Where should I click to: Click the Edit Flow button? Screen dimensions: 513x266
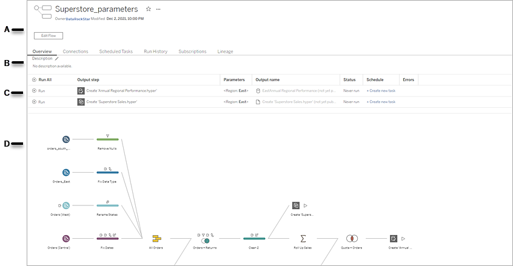coord(48,36)
